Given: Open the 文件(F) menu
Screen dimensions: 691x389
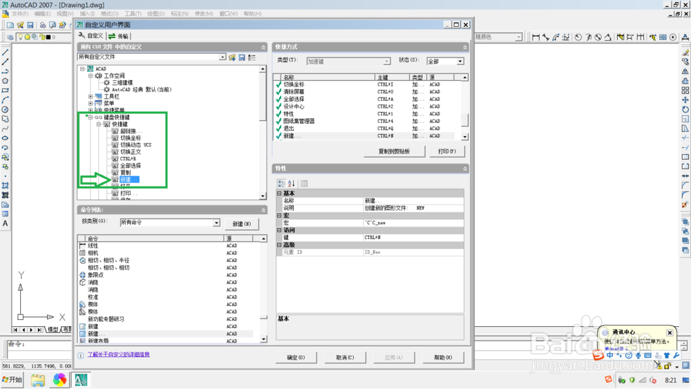Looking at the screenshot, I should (20, 14).
